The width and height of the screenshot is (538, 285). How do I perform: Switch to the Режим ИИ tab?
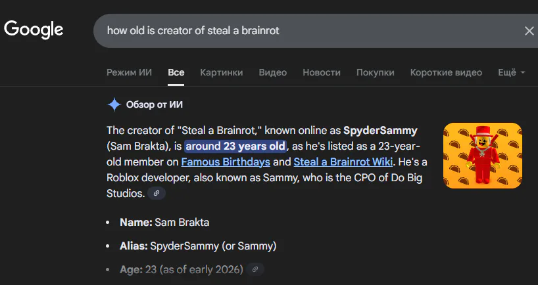pyautogui.click(x=129, y=72)
